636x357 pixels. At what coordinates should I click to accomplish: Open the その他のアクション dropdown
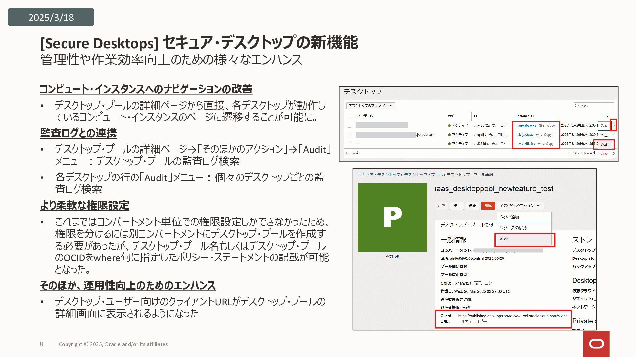coord(520,206)
